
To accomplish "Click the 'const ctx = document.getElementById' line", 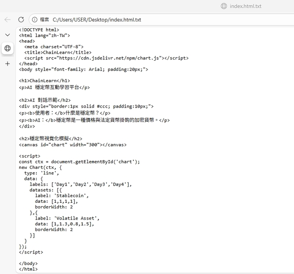I will (79, 162).
